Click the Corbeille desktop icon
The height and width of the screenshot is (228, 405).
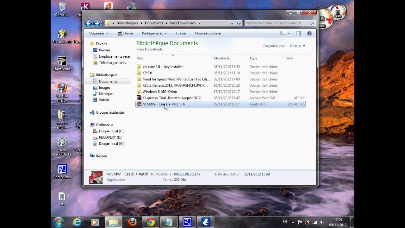(62, 9)
